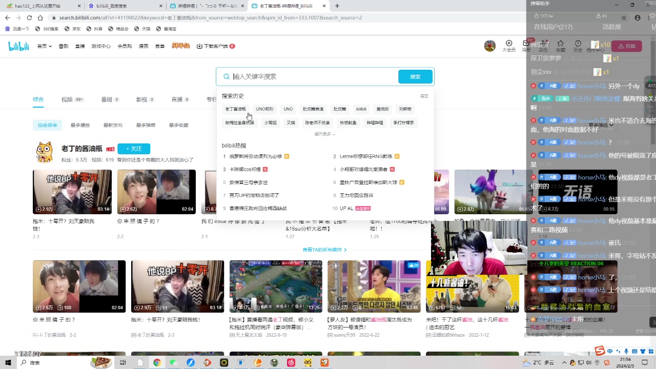The image size is (656, 369).
Task: Switch to the 综合 tab
Action: [38, 99]
